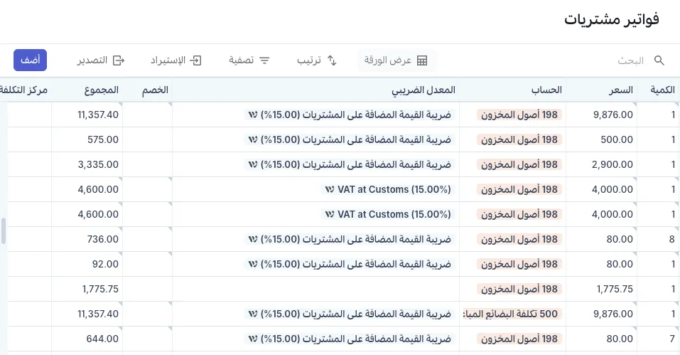Click the 198 account tag in the 92.00 row
The height and width of the screenshot is (355, 680).
(x=519, y=264)
